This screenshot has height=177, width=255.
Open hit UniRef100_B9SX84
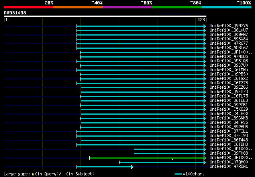point(229,39)
